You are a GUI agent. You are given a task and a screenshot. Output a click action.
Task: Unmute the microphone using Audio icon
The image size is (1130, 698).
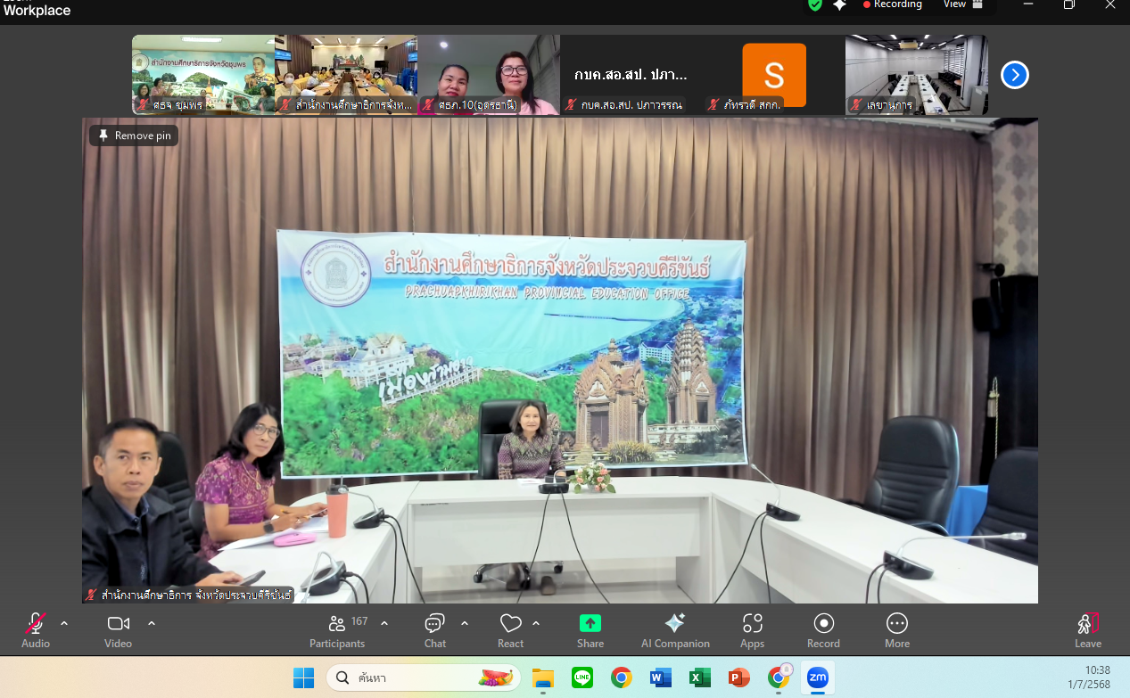tap(36, 623)
